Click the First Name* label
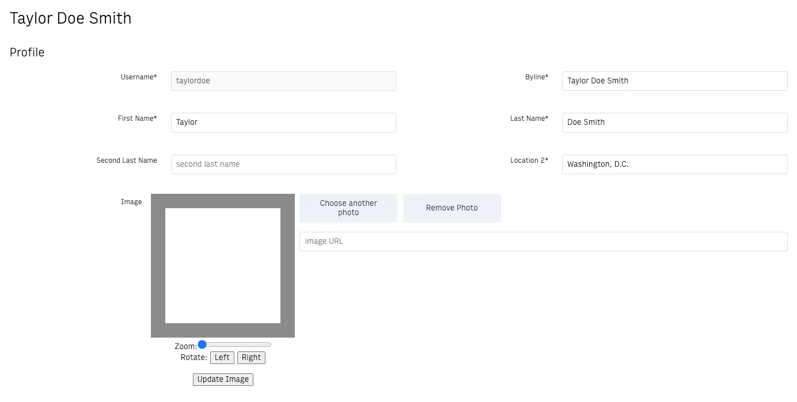Image resolution: width=797 pixels, height=402 pixels. 137,118
